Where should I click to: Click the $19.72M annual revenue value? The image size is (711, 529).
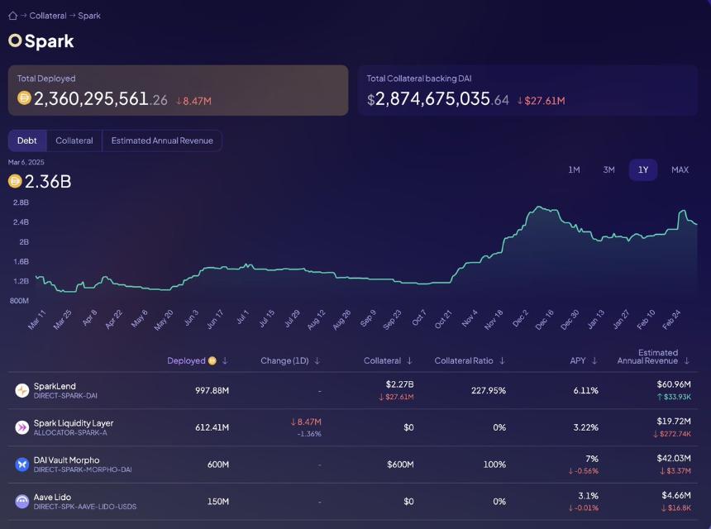tap(674, 421)
